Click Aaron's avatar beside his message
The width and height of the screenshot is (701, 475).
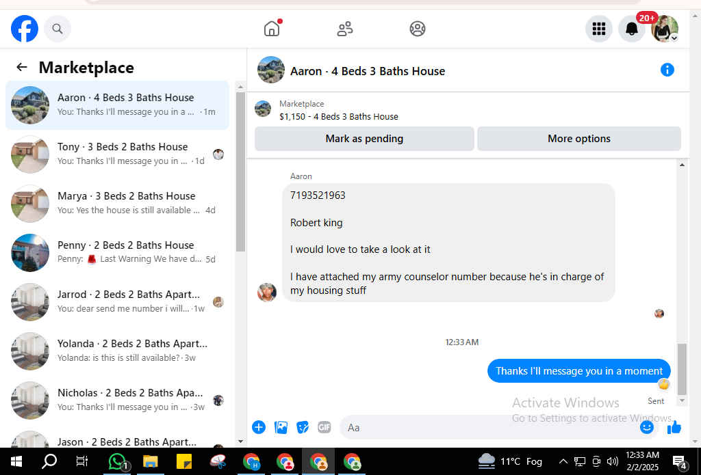point(267,293)
